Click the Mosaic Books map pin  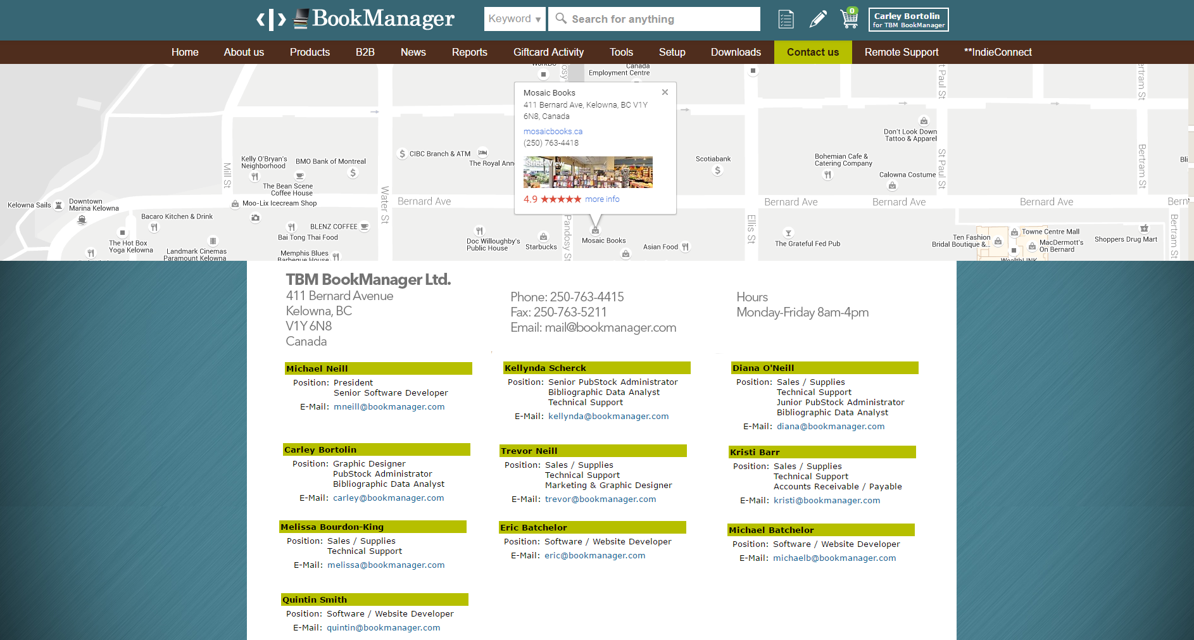595,230
